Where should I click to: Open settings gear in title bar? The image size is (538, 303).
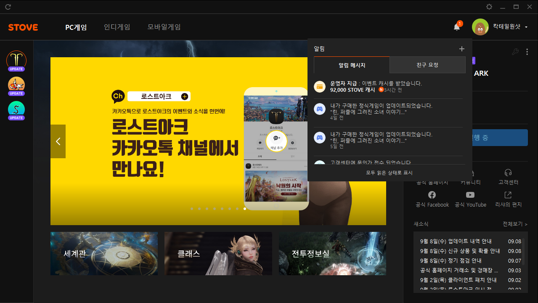(489, 7)
